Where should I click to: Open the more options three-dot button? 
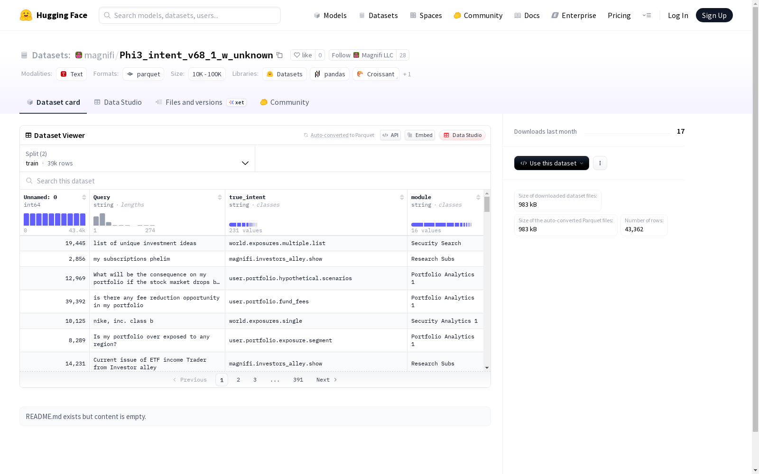(x=600, y=163)
